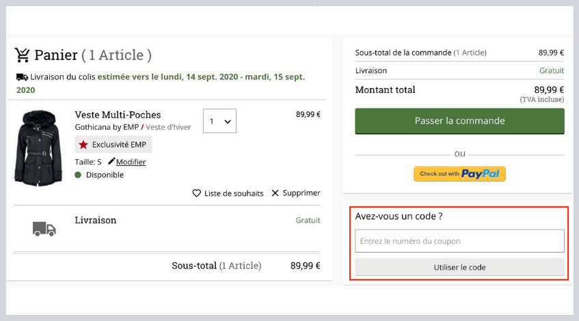Viewport: 579px width, 321px height.
Task: Click the Disponible availability text
Action: coord(105,175)
